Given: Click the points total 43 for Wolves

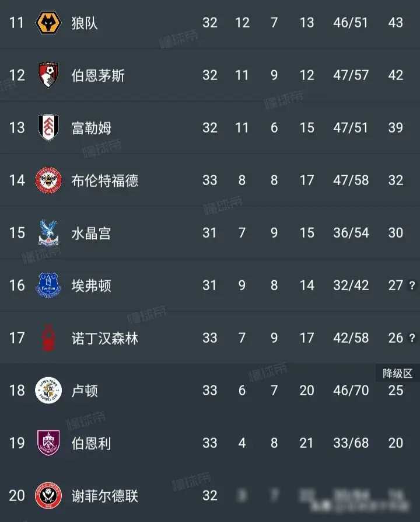Looking at the screenshot, I should (x=396, y=22).
